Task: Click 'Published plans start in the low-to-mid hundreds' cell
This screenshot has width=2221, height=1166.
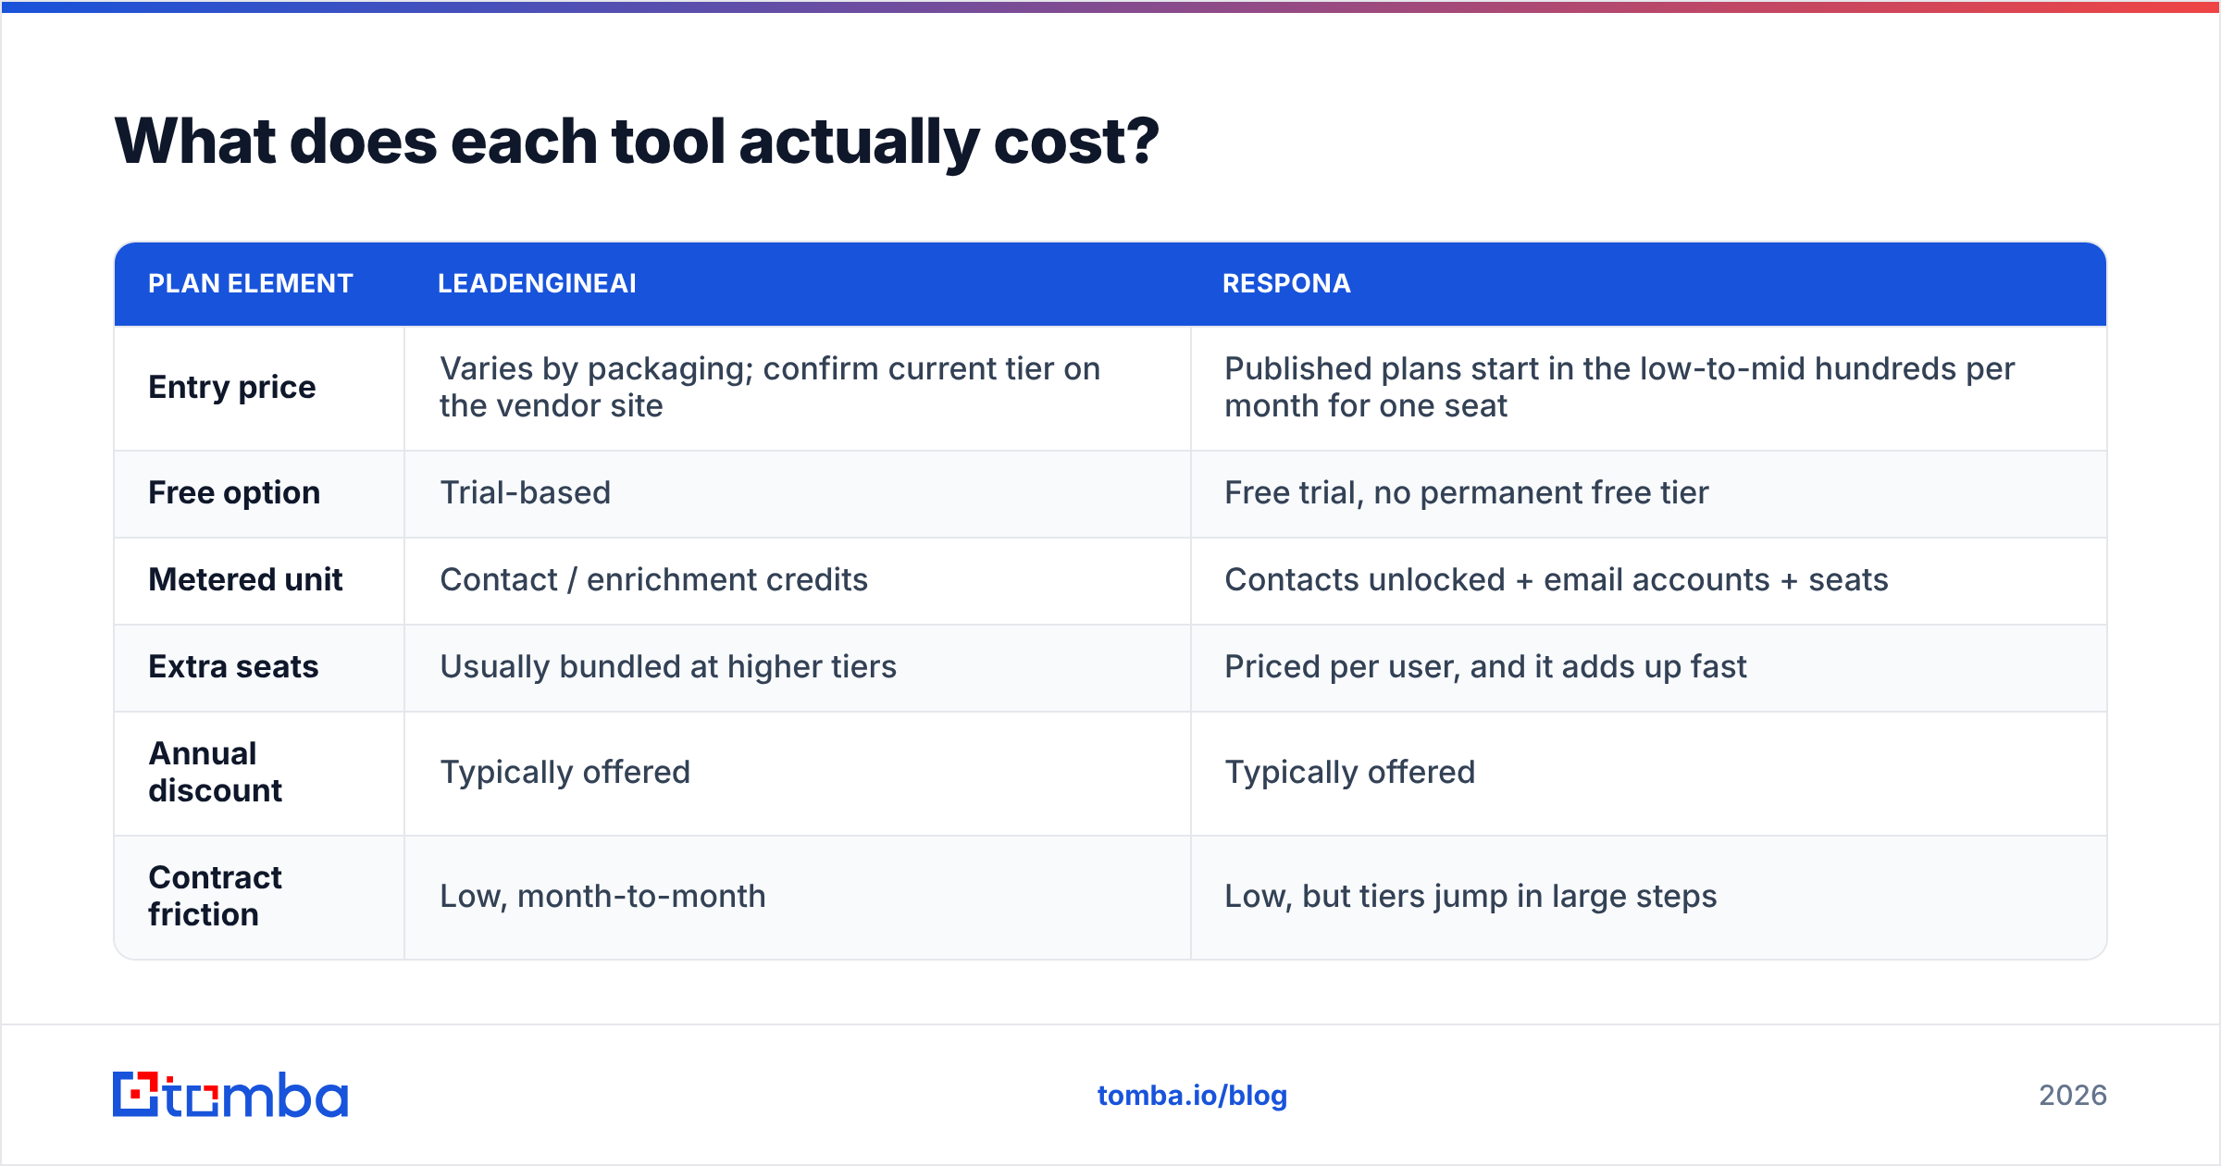Action: pos(1648,388)
